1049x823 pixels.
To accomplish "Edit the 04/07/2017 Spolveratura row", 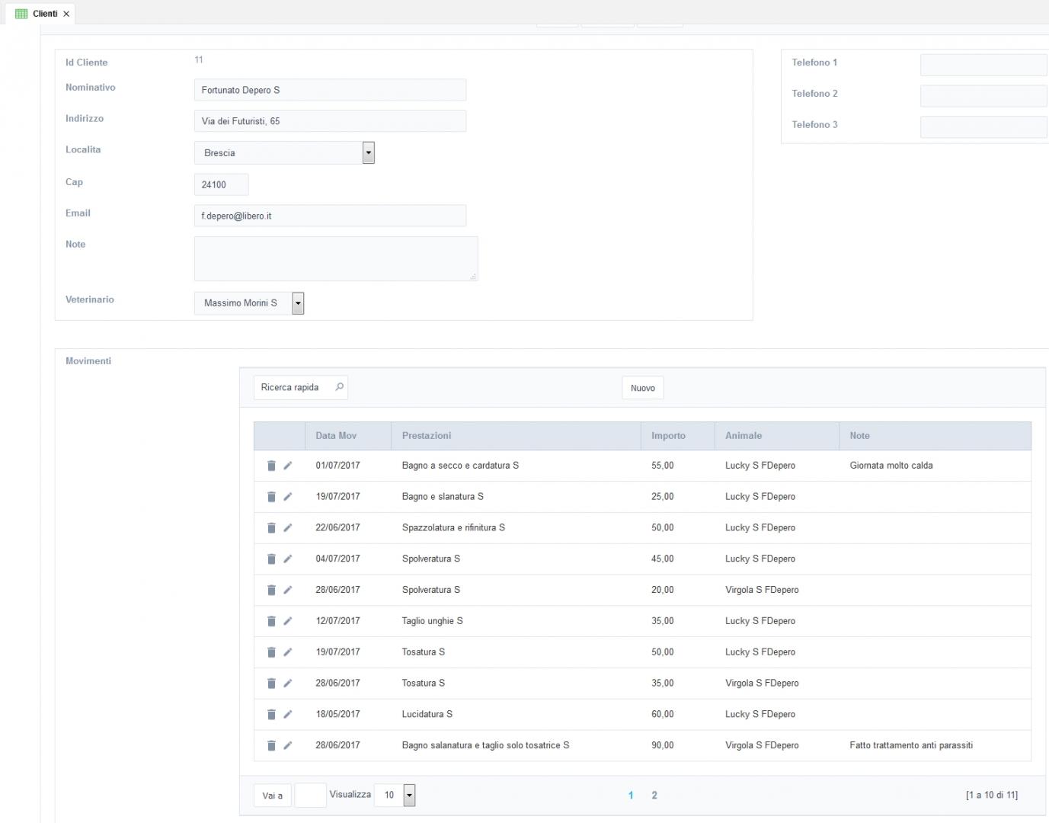I will [x=287, y=559].
